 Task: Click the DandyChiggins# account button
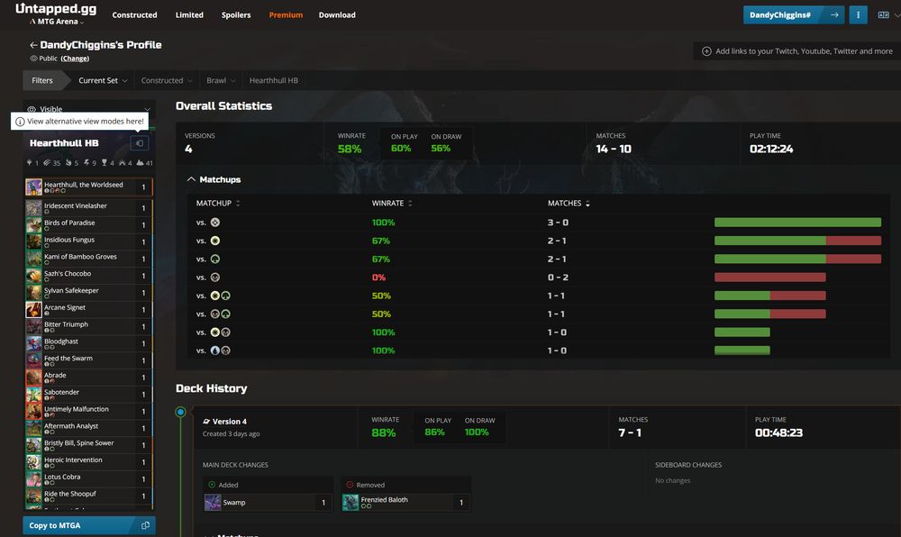click(794, 15)
